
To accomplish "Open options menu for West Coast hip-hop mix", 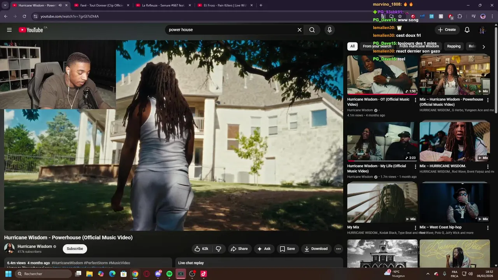I will pos(488,228).
